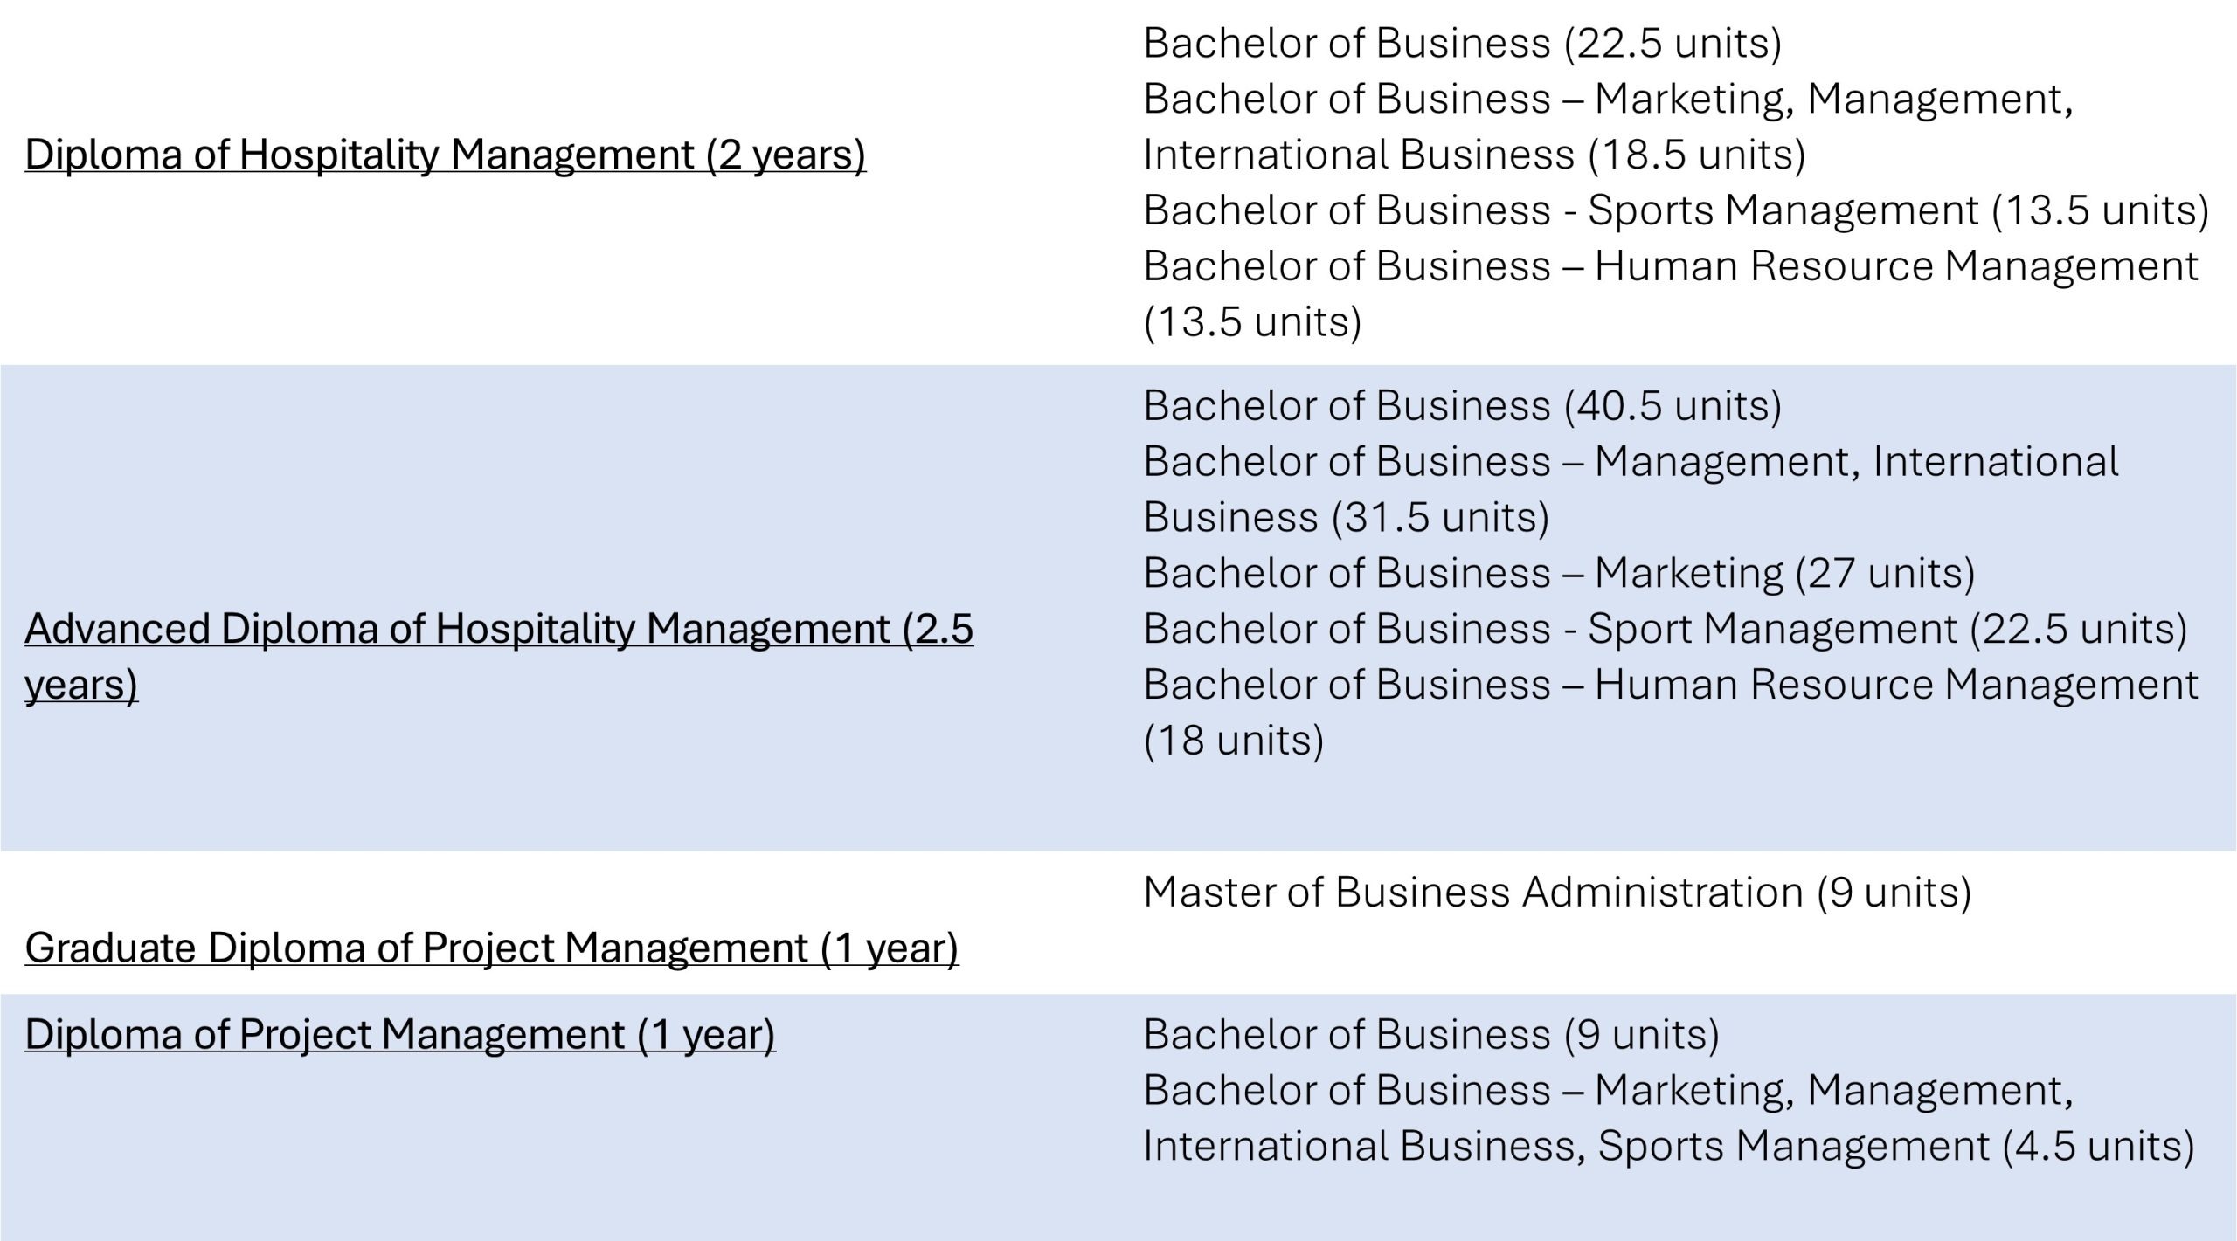
Task: Click the word 'years)' under Advanced Diploma
Action: [81, 686]
